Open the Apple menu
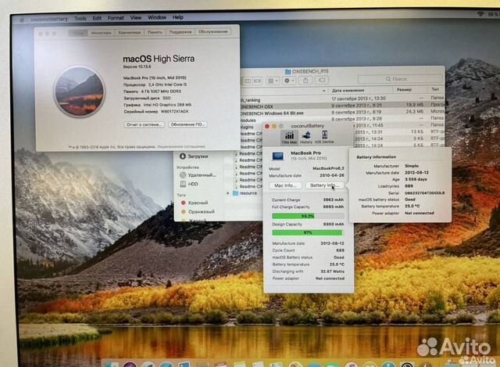 22,20
